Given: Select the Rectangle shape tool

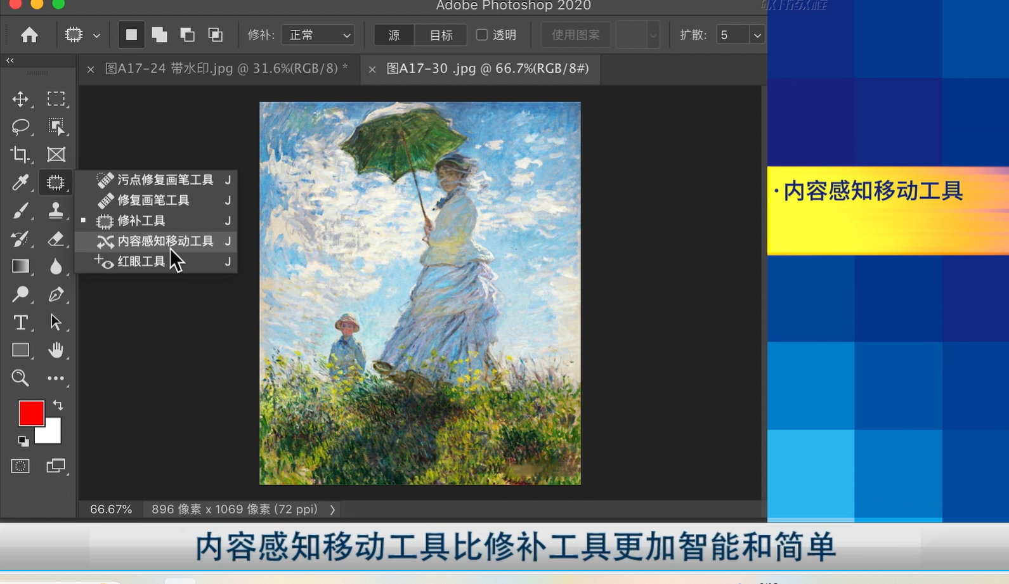Looking at the screenshot, I should pyautogui.click(x=20, y=350).
